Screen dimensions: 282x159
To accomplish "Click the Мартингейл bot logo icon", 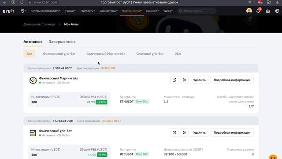I will click(x=33, y=80).
